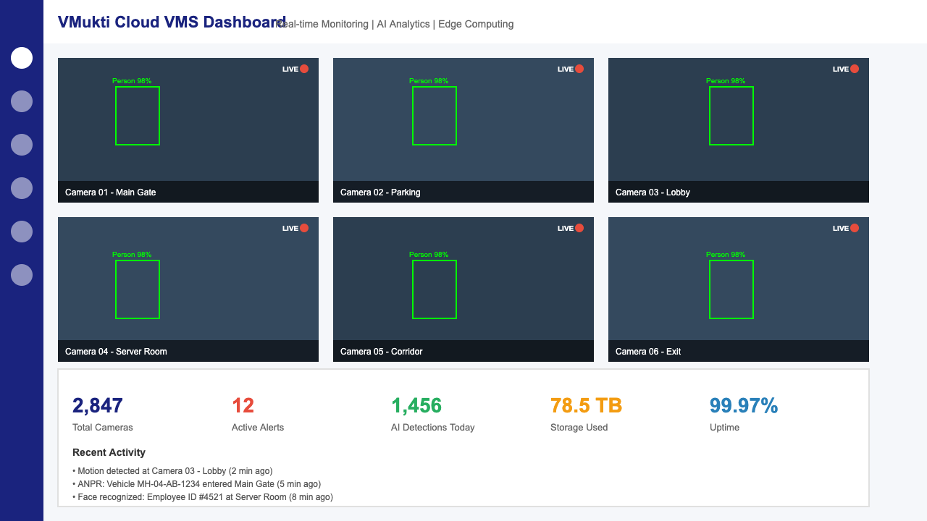This screenshot has height=521, width=927.
Task: Click the red 12 alerts count
Action: click(x=243, y=406)
